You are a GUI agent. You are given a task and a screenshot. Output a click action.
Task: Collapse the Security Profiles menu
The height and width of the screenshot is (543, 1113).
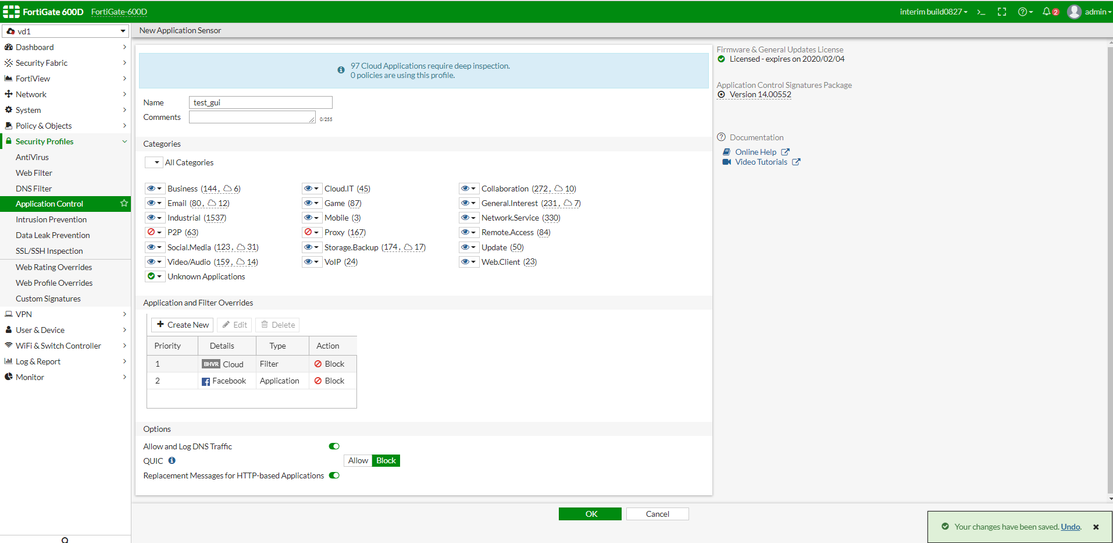tap(65, 141)
